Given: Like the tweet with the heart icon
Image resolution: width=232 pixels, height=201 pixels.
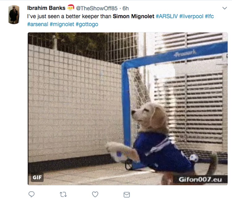Looking at the screenshot, I should pos(95,194).
